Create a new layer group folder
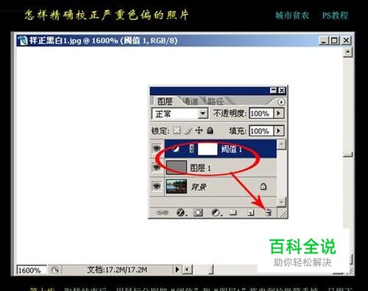 pyautogui.click(x=233, y=212)
